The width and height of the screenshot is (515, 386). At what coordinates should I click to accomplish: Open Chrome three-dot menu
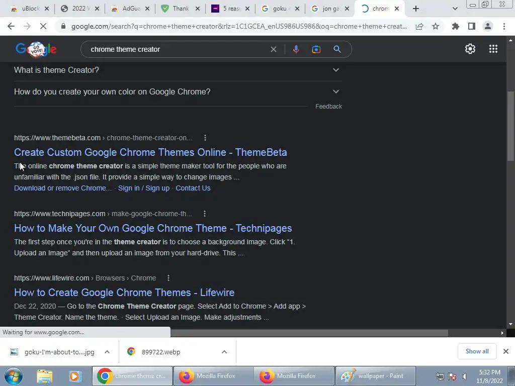504,26
